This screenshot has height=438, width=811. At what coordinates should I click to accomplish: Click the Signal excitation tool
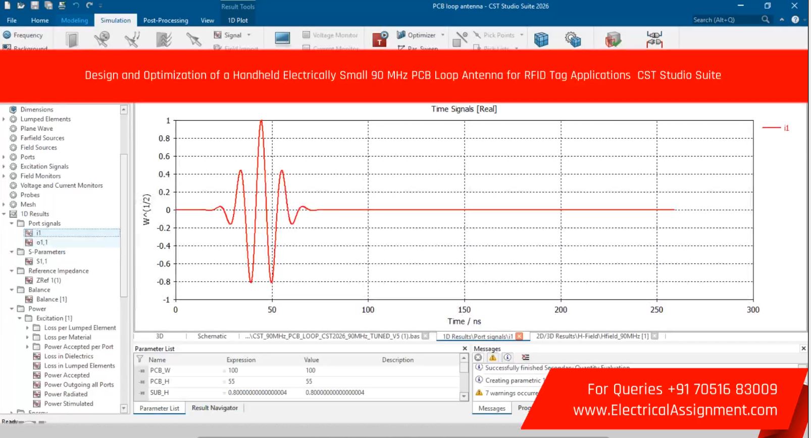(x=228, y=35)
